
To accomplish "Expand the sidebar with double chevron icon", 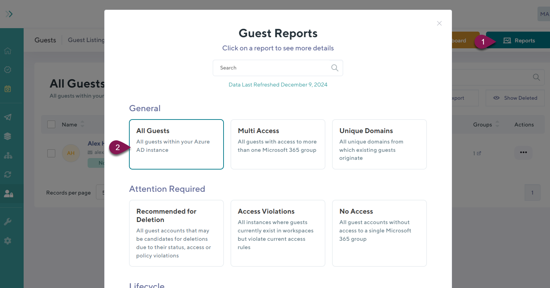I will coord(9,14).
